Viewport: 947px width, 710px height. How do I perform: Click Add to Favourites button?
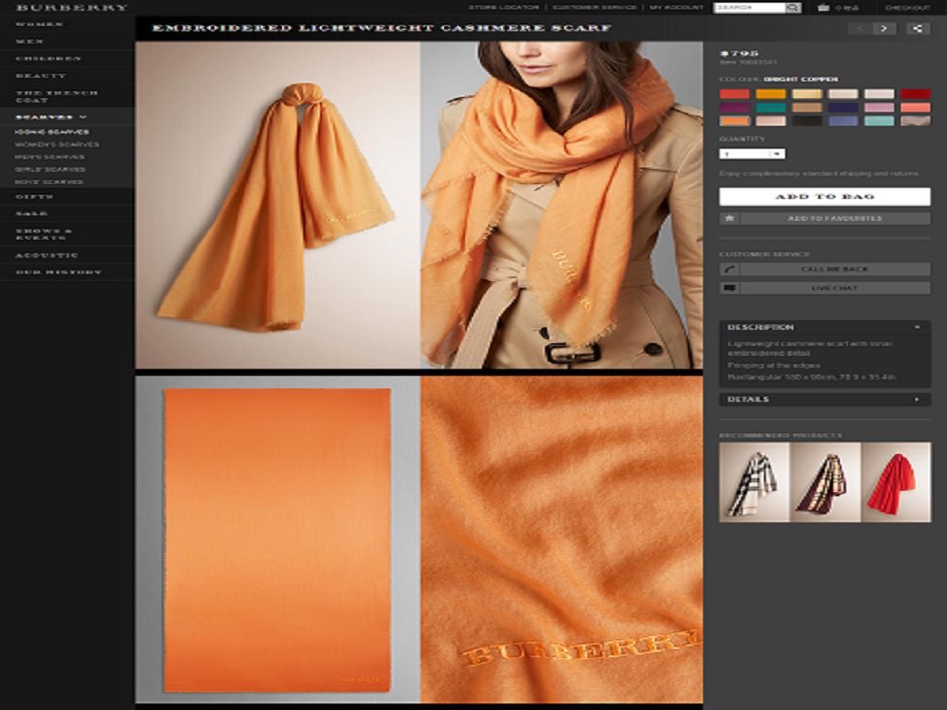pos(835,218)
